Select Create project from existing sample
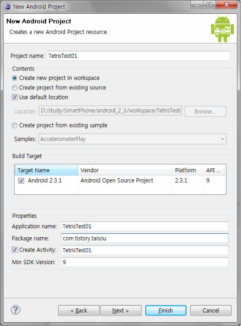This screenshot has height=326, width=241. [14, 125]
